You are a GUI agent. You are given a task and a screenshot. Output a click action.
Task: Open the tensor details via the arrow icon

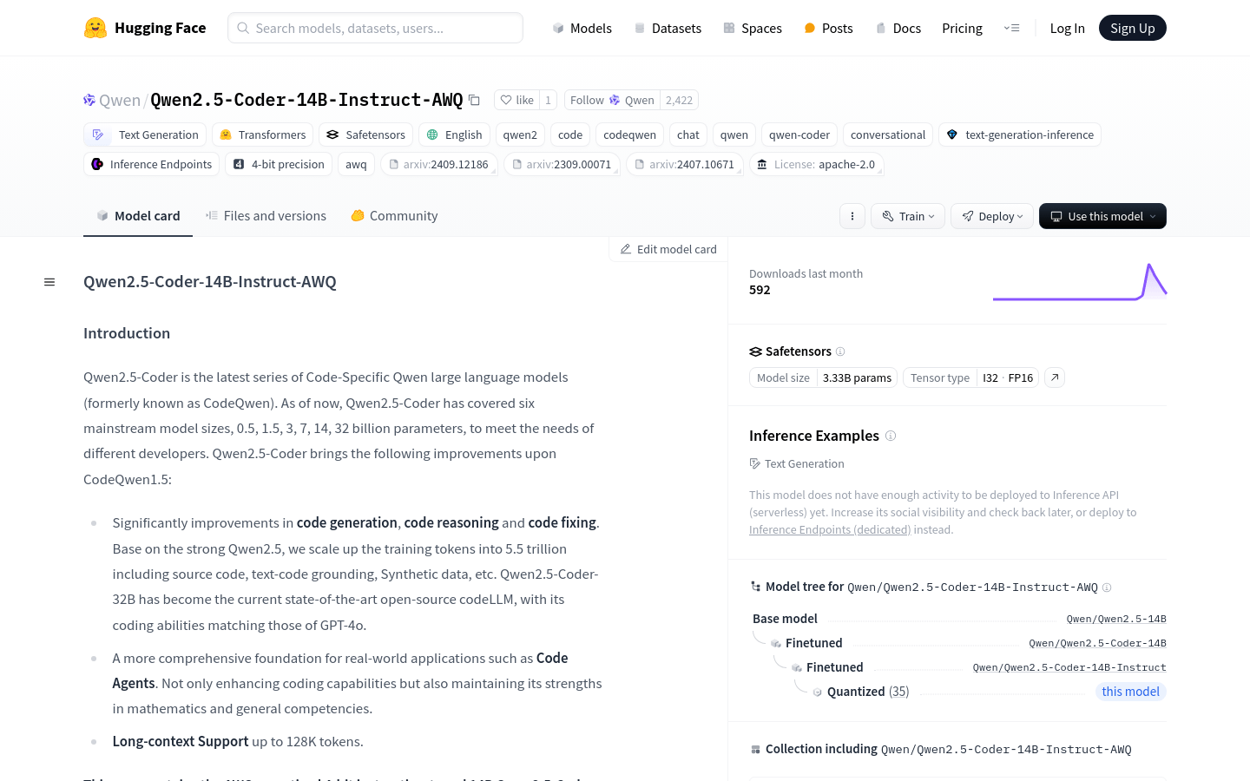point(1054,377)
